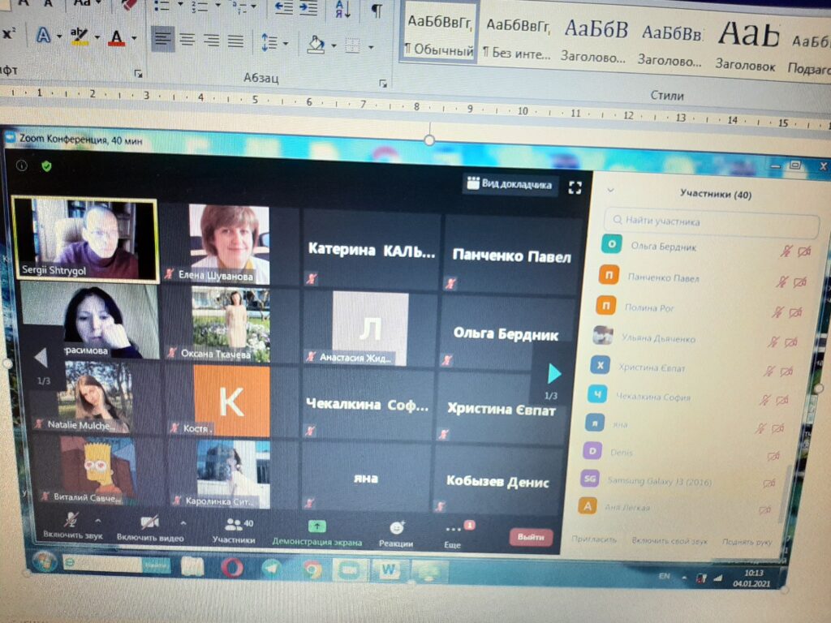Center the paragraph text
Viewport: 831px width, 623px height.
187,40
